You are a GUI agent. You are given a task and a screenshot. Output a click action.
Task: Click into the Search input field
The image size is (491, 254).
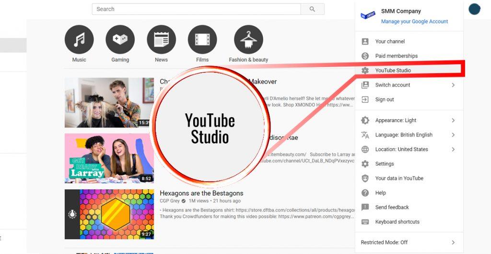[x=196, y=9]
